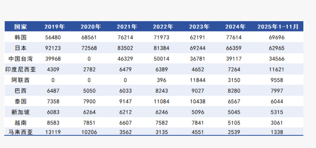
Task: Click the 国家 column header
Action: 20,27
